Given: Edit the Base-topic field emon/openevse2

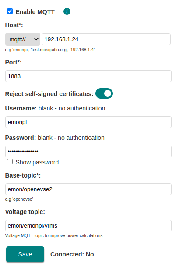Looking at the screenshot, I should pos(88,189).
